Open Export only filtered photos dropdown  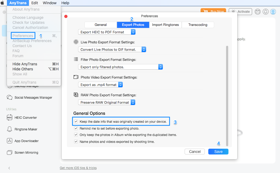[x=121, y=67]
